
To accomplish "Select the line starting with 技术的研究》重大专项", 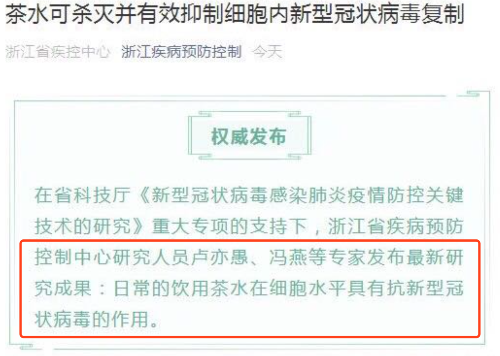I will (x=249, y=227).
